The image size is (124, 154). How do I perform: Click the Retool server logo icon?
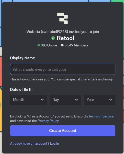(63, 18)
